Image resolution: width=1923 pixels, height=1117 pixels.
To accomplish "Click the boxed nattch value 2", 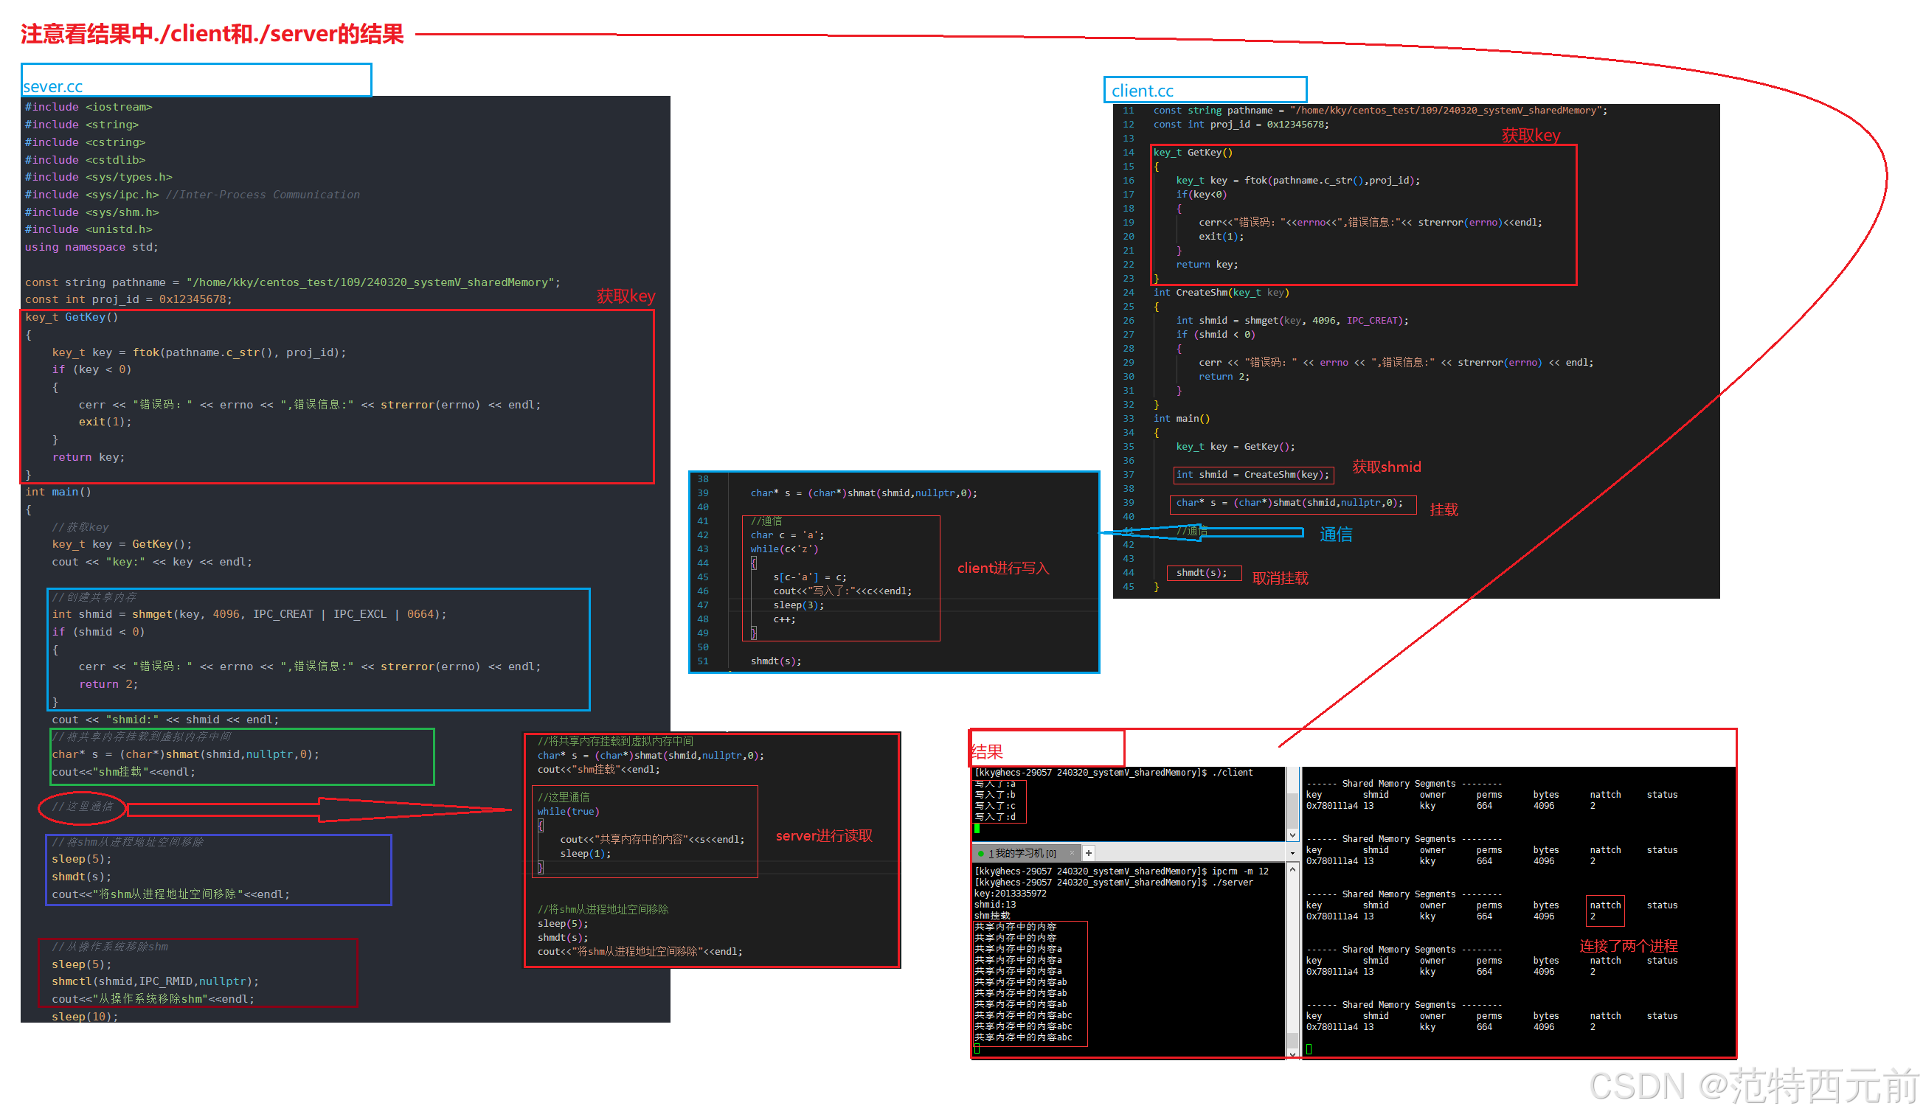I will click(x=1593, y=916).
